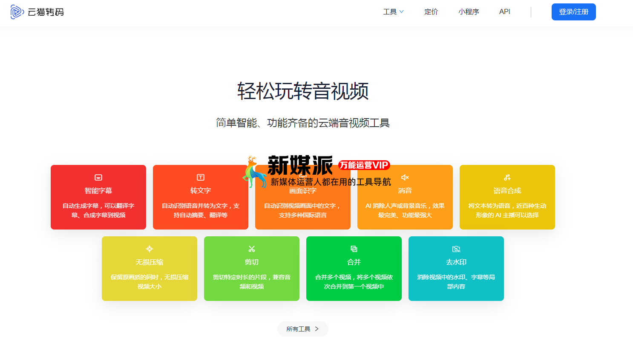Click the scissors icon on 剪切 card
633x343 pixels.
pyautogui.click(x=252, y=249)
